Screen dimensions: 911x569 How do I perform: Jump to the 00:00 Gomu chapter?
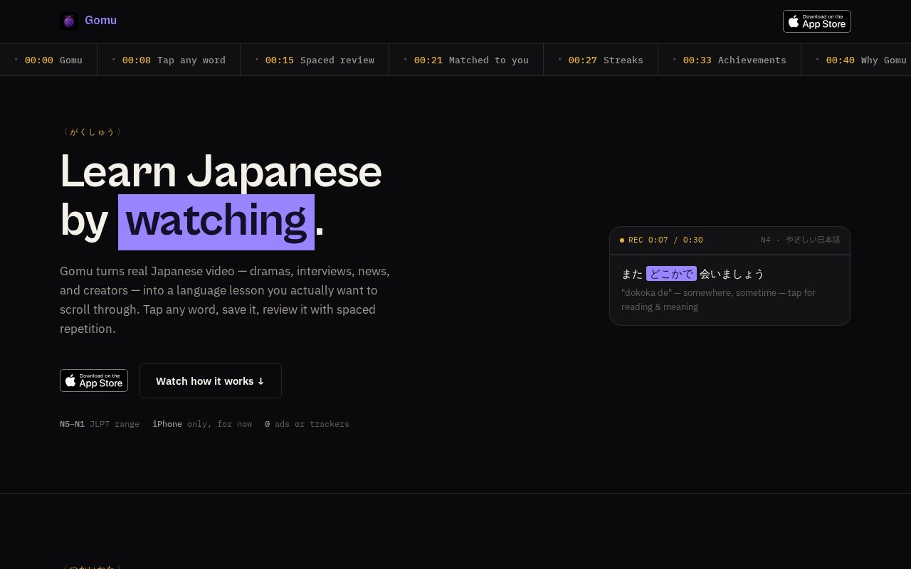click(48, 60)
